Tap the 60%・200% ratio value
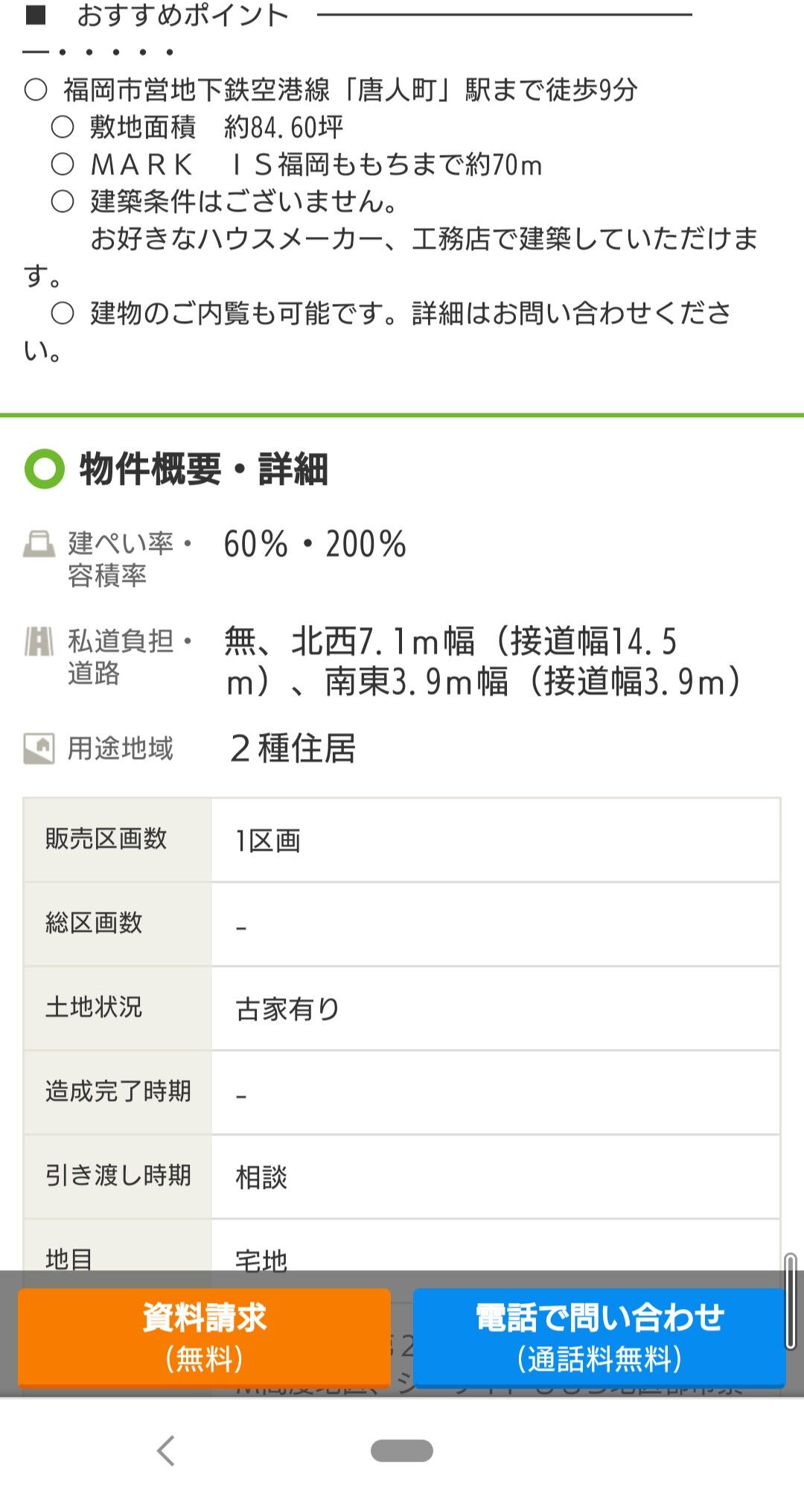 [315, 545]
